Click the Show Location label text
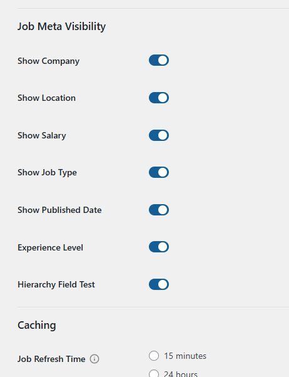This screenshot has height=377, width=289. (47, 98)
